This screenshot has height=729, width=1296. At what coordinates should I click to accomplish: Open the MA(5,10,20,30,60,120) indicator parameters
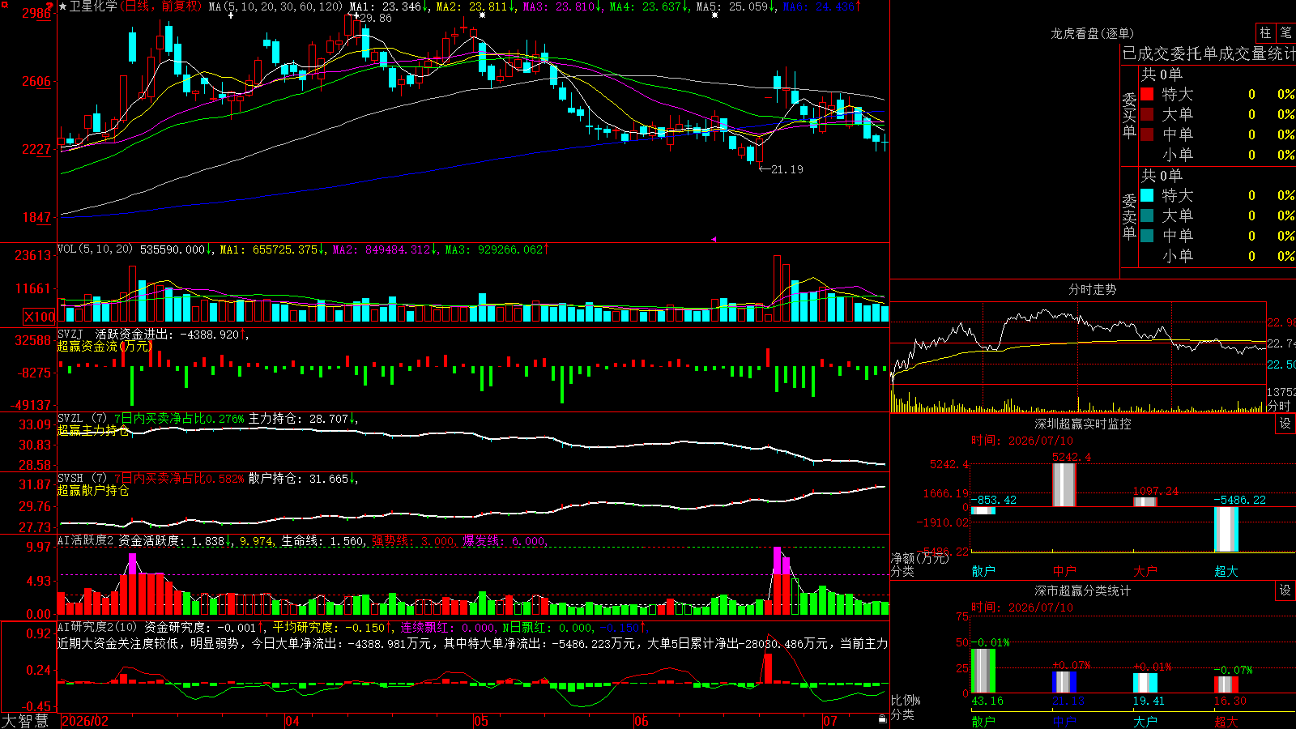point(276,6)
